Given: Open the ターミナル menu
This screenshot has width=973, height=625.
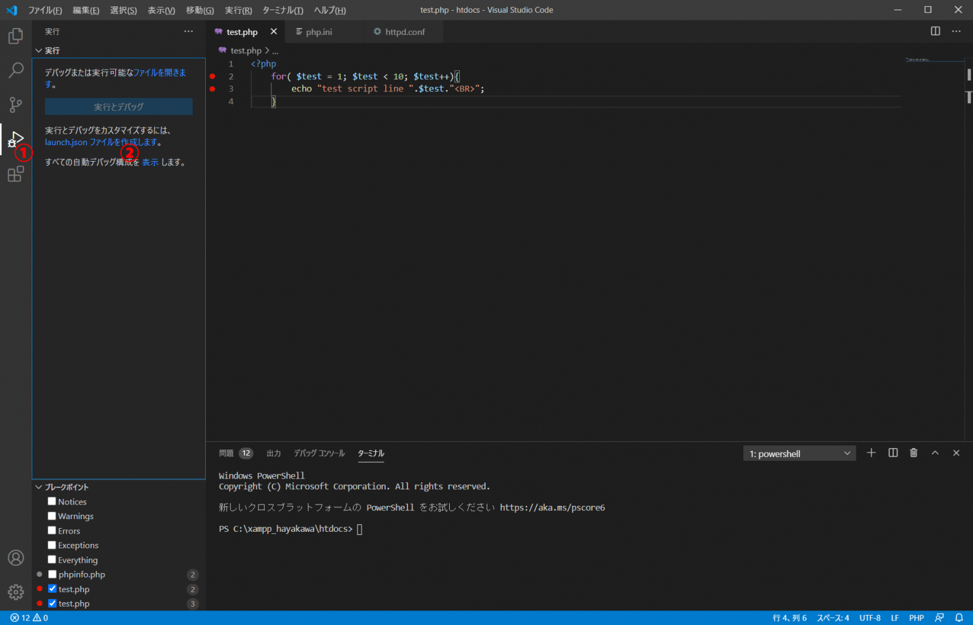Looking at the screenshot, I should coord(283,10).
